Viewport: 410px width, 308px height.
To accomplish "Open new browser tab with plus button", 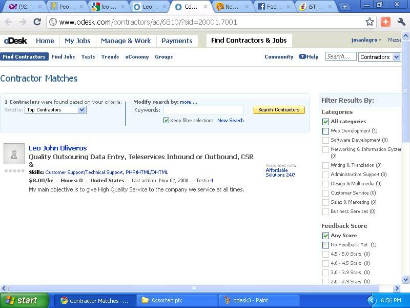I will [x=344, y=7].
